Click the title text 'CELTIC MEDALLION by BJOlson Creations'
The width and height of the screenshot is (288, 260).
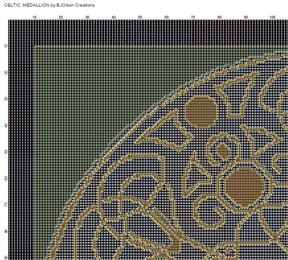coord(49,5)
